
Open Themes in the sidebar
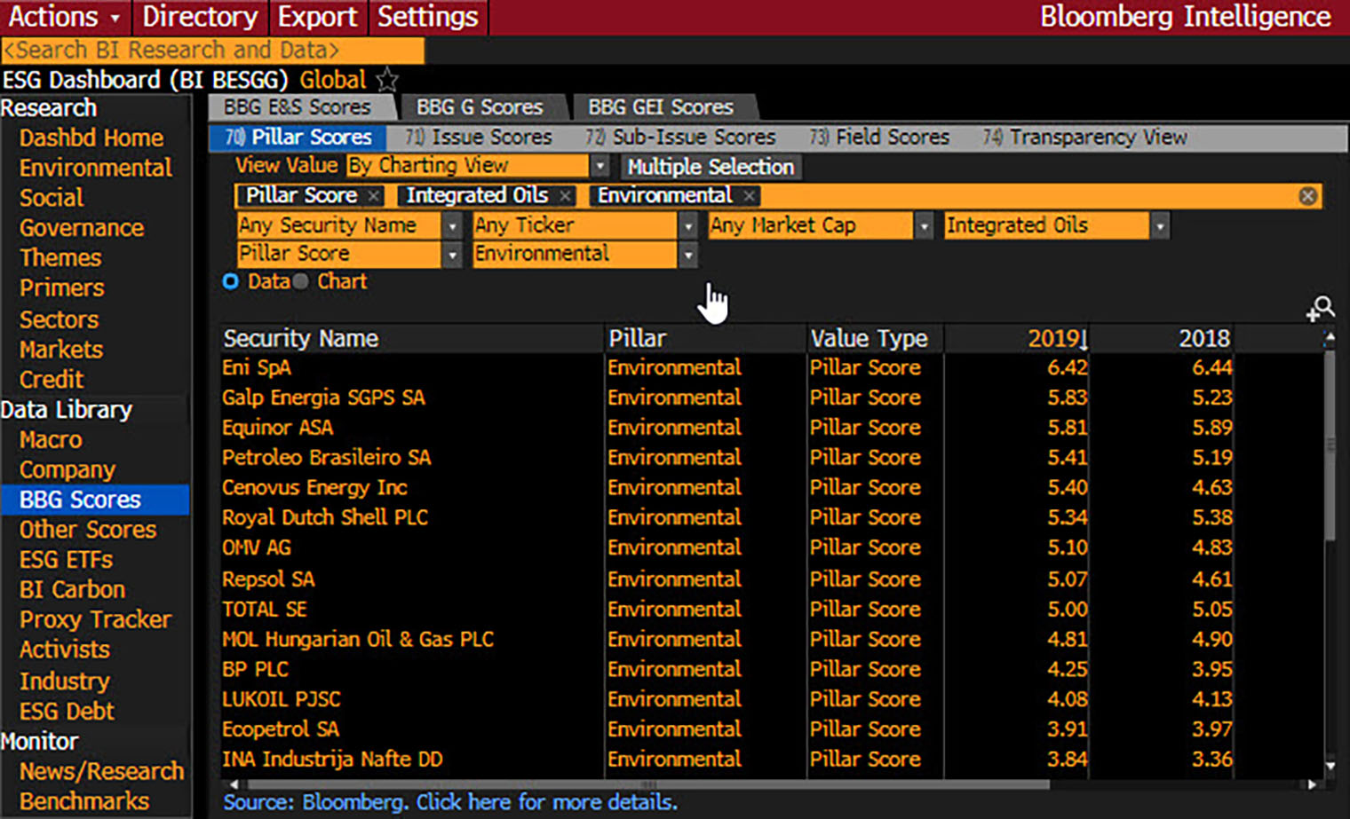tap(60, 258)
